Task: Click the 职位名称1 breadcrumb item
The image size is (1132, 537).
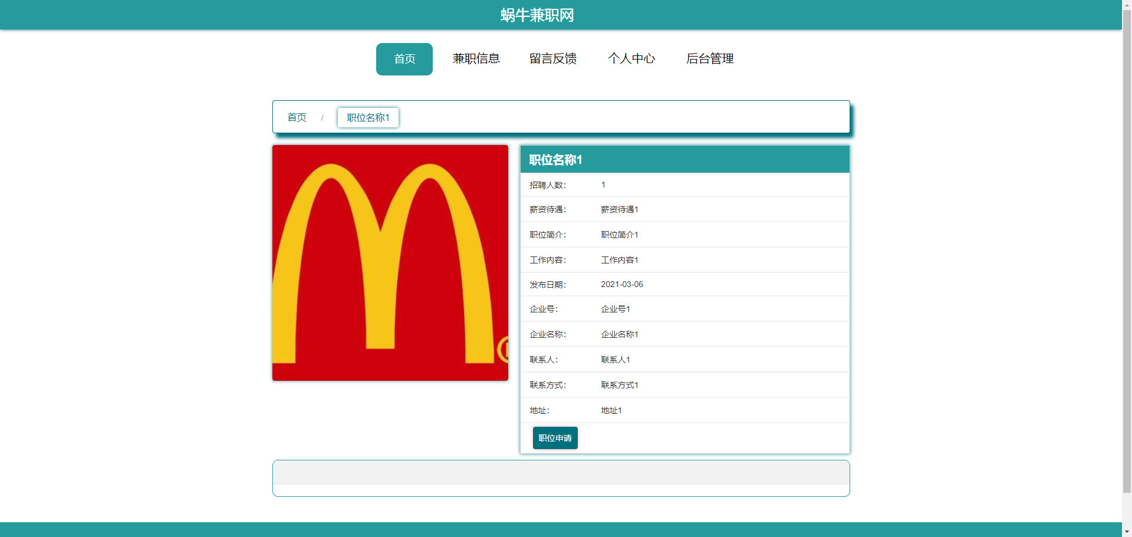Action: click(x=368, y=117)
